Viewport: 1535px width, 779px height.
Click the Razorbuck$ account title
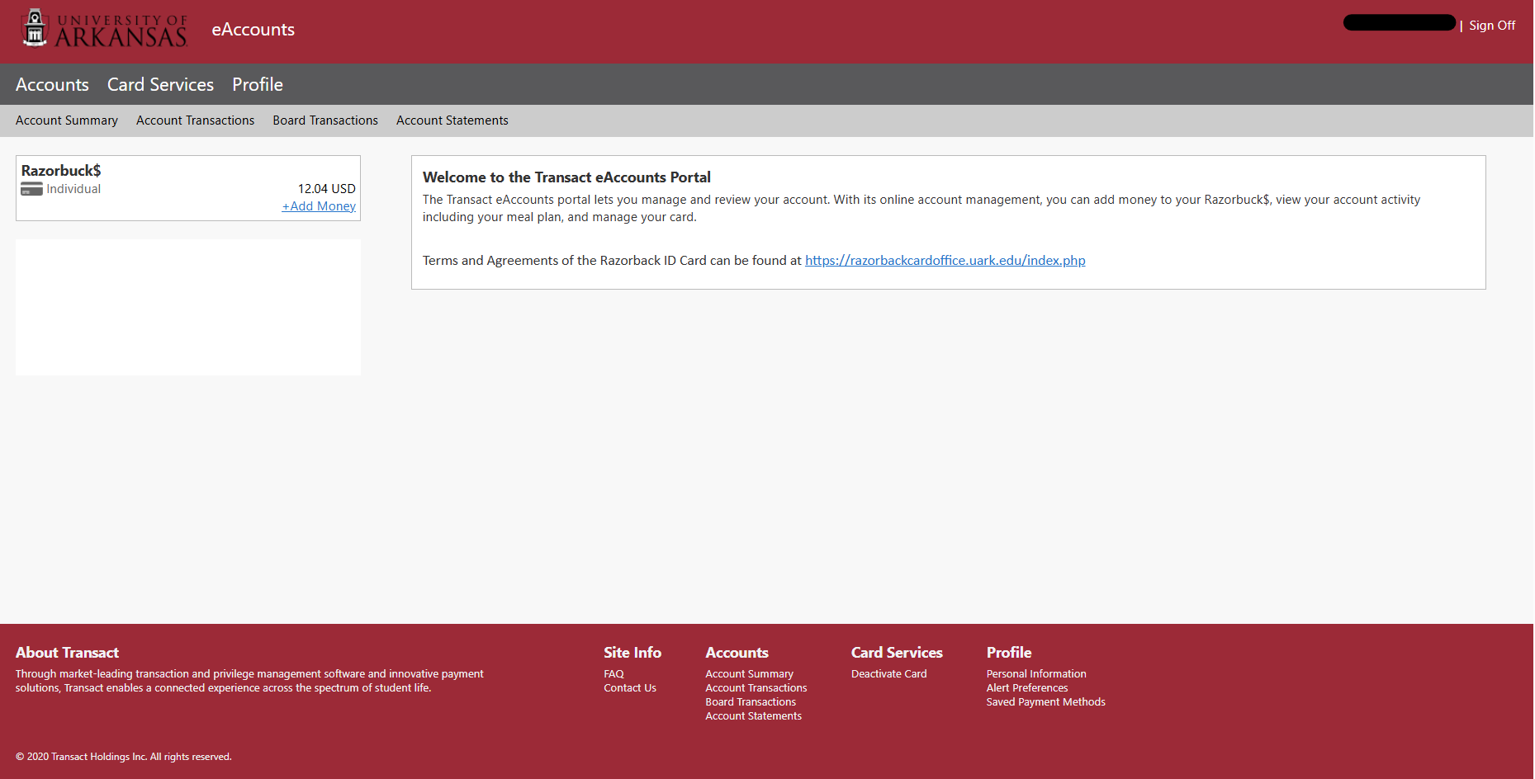click(61, 171)
